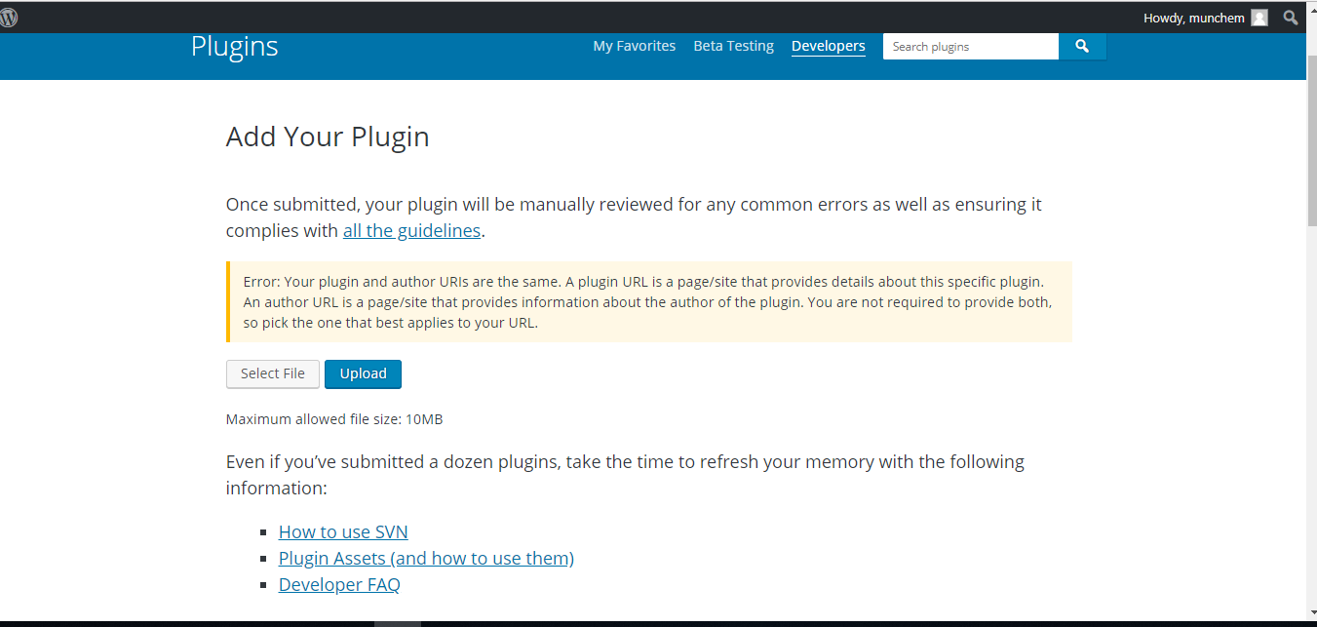Visit the Developer FAQ link
Screen dimensions: 1317x627
(x=339, y=584)
